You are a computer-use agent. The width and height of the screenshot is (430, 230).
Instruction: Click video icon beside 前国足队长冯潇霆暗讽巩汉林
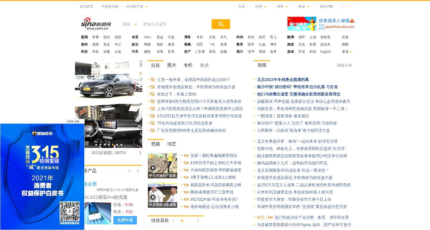186,185
